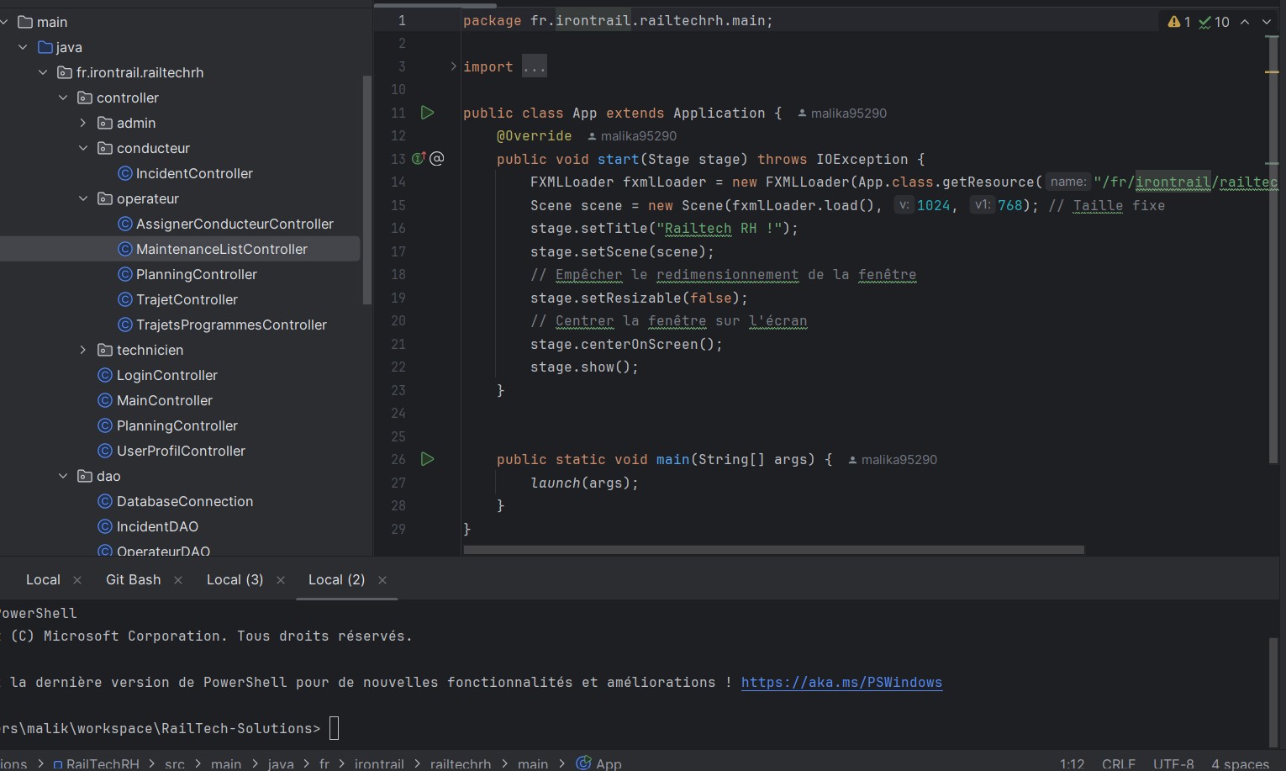Click the stage.setResizable(false) code line
Image resolution: width=1286 pixels, height=771 pixels.
pyautogui.click(x=639, y=298)
